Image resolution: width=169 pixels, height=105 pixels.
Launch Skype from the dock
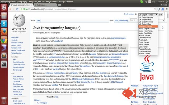coord(4,24)
